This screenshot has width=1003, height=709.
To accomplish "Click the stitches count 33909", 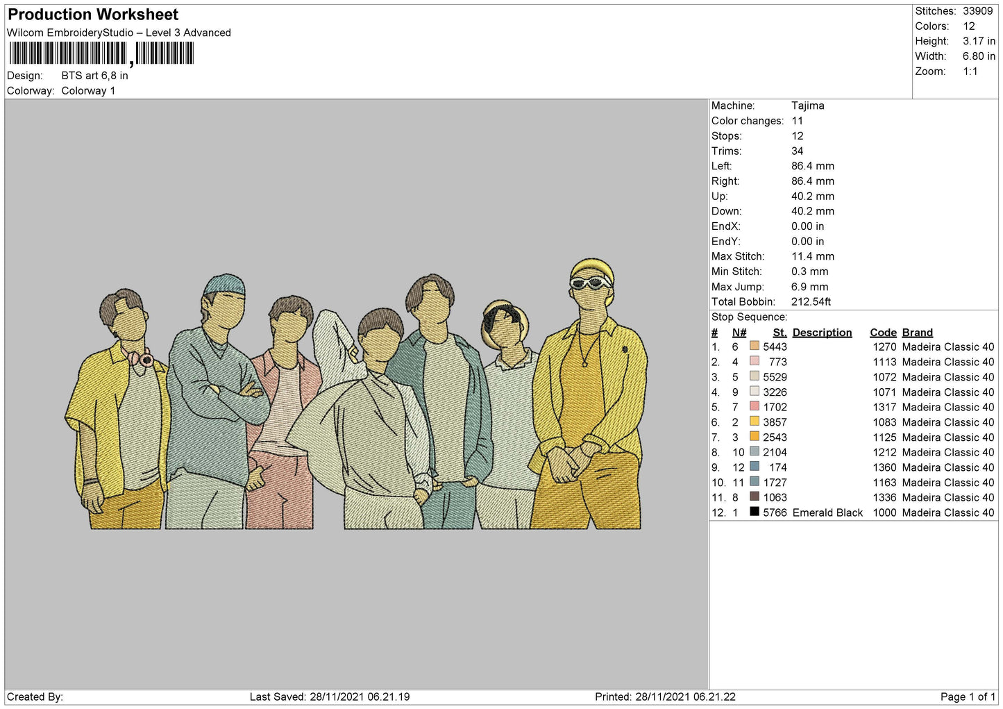I will click(x=977, y=11).
